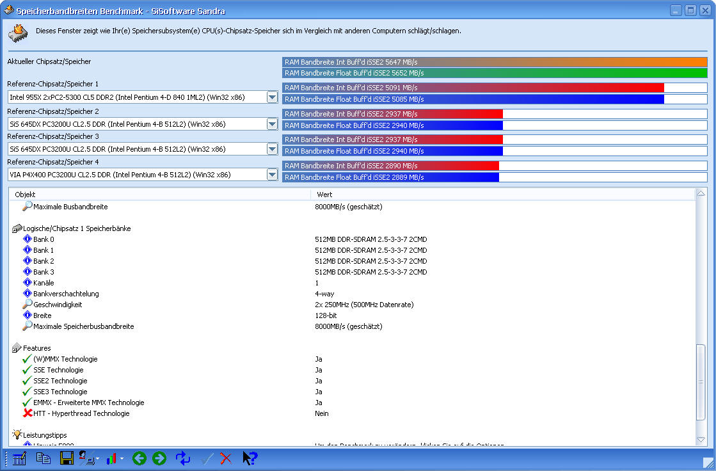Click green check beside SSE3 Technologie
Viewport: 716px width, 471px height.
point(27,392)
